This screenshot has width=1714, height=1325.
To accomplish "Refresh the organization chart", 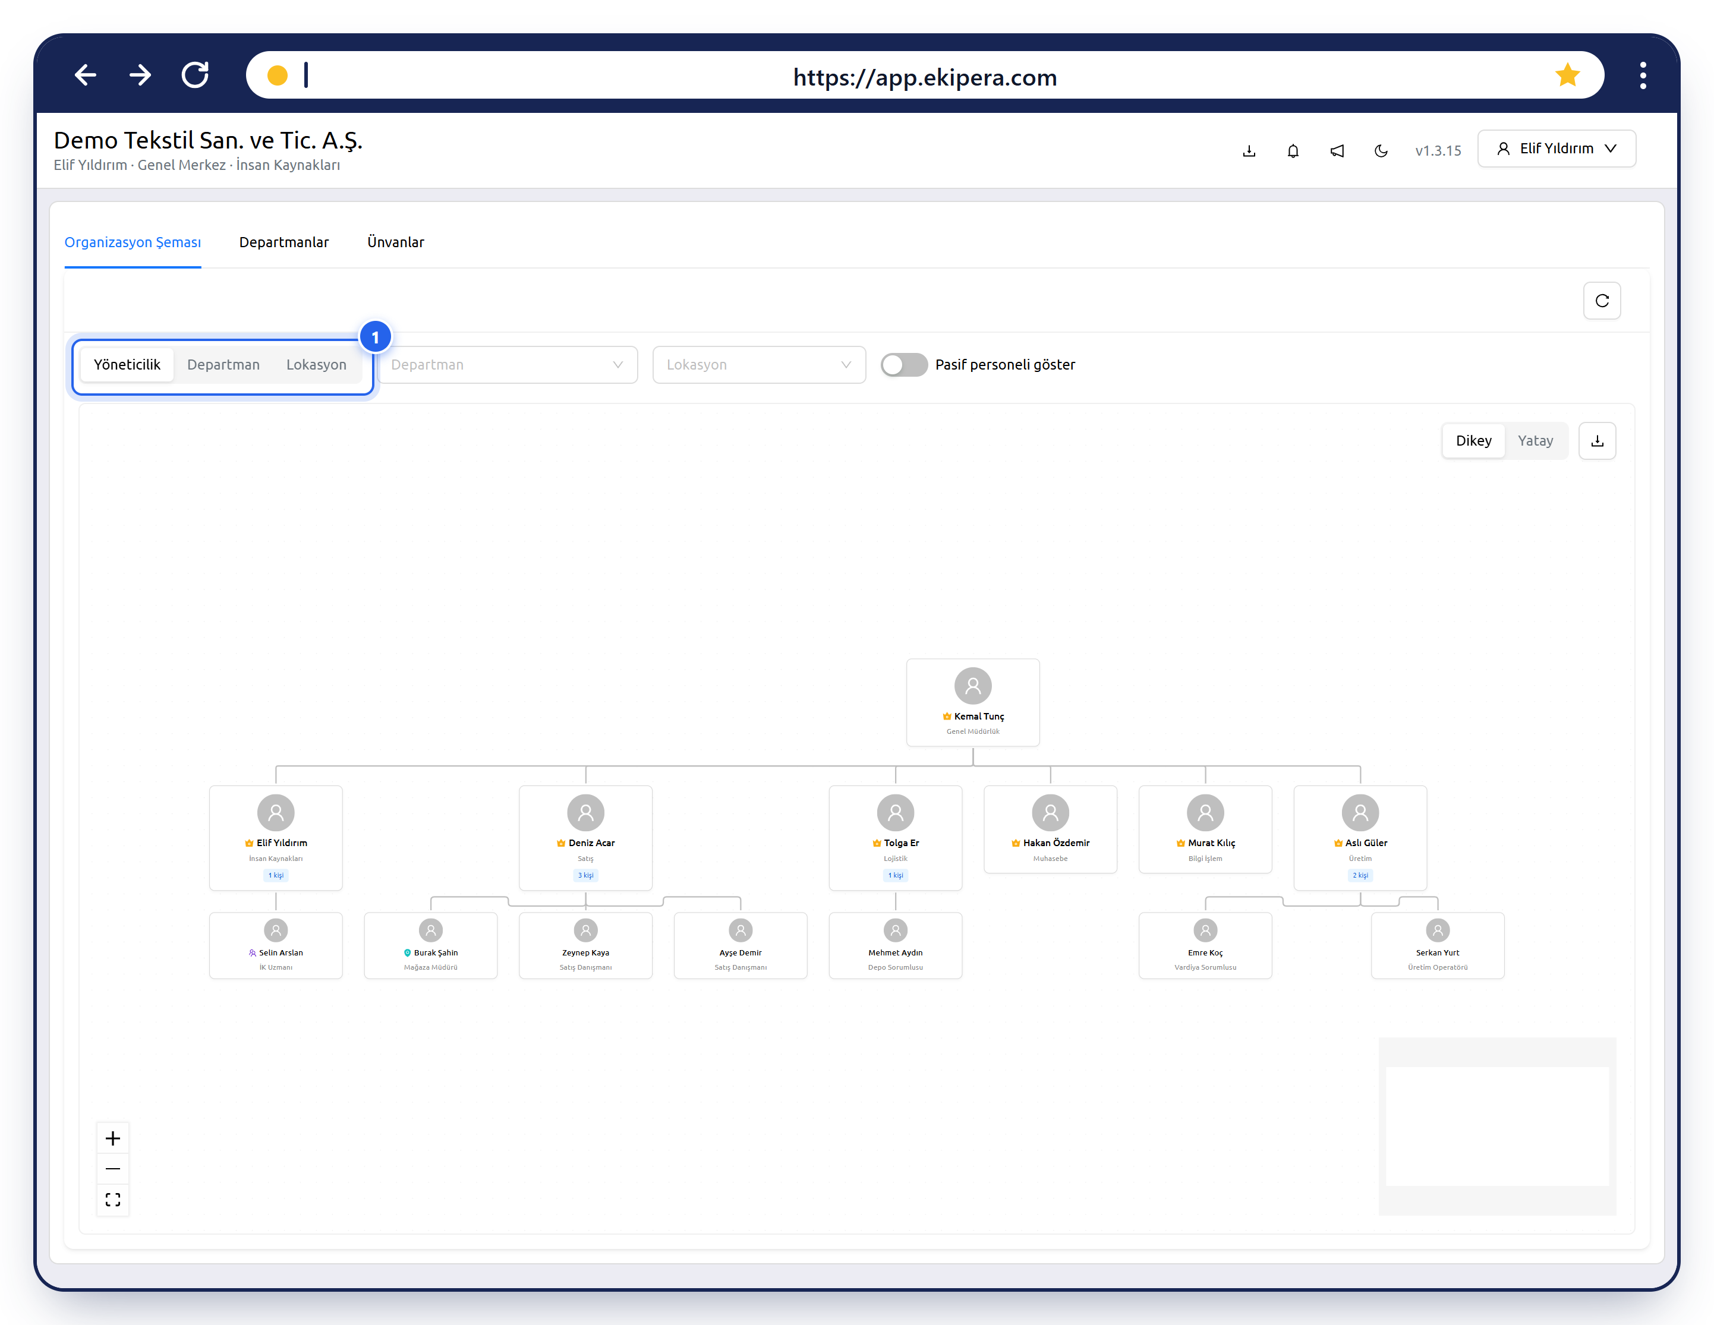I will [x=1602, y=301].
